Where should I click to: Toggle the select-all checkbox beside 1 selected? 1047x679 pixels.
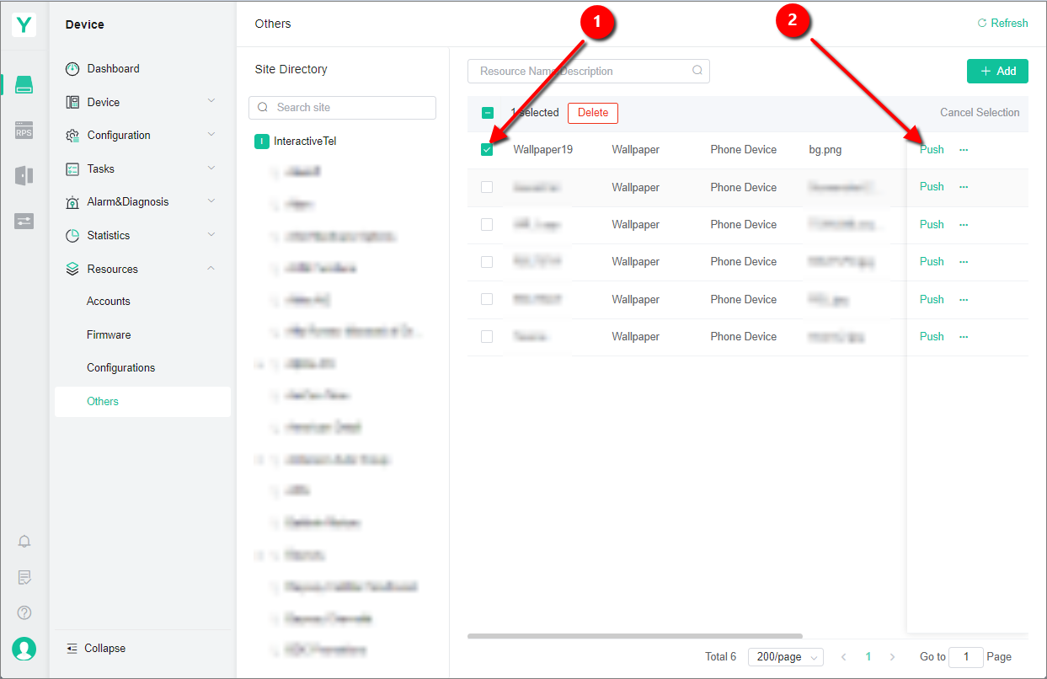click(487, 113)
